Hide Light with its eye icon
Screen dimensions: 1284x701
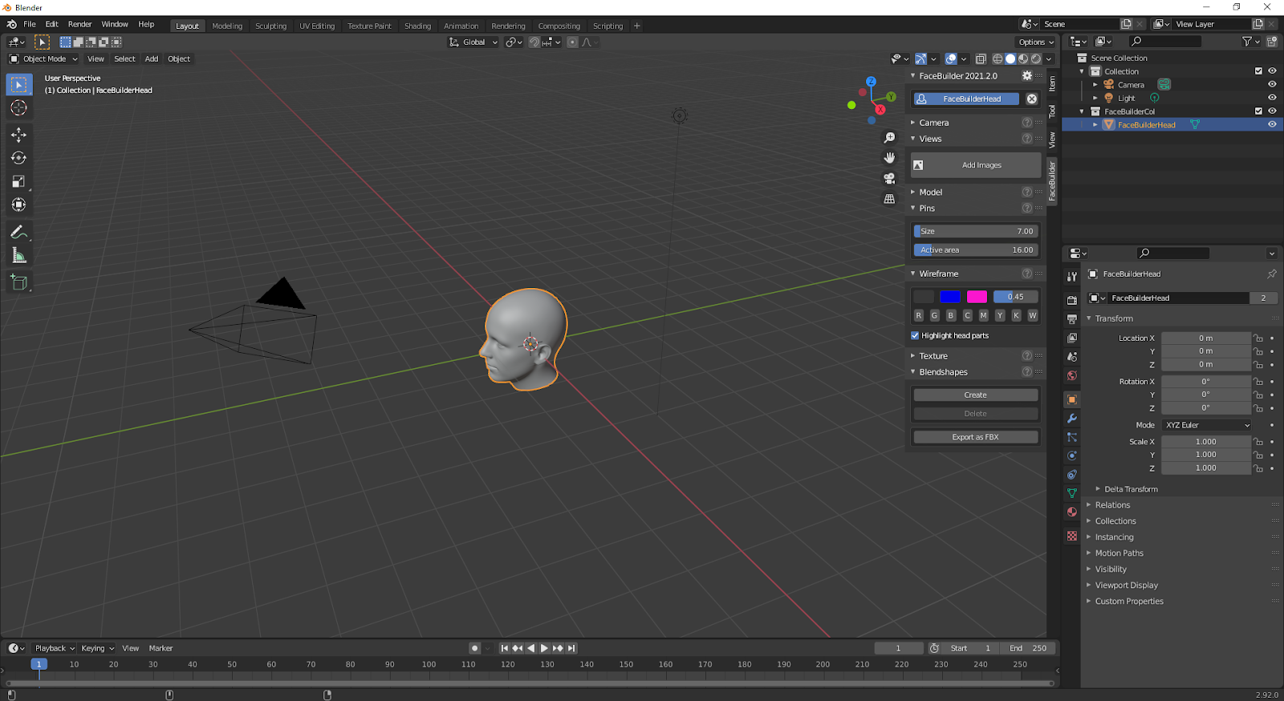click(x=1272, y=98)
